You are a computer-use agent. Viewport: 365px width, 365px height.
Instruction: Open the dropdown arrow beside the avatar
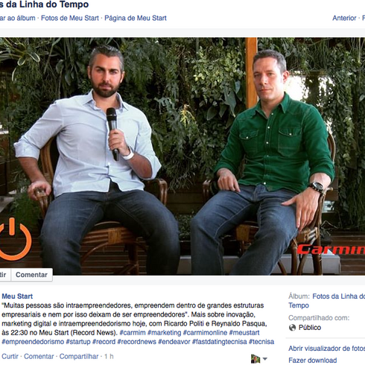(x=265, y=359)
